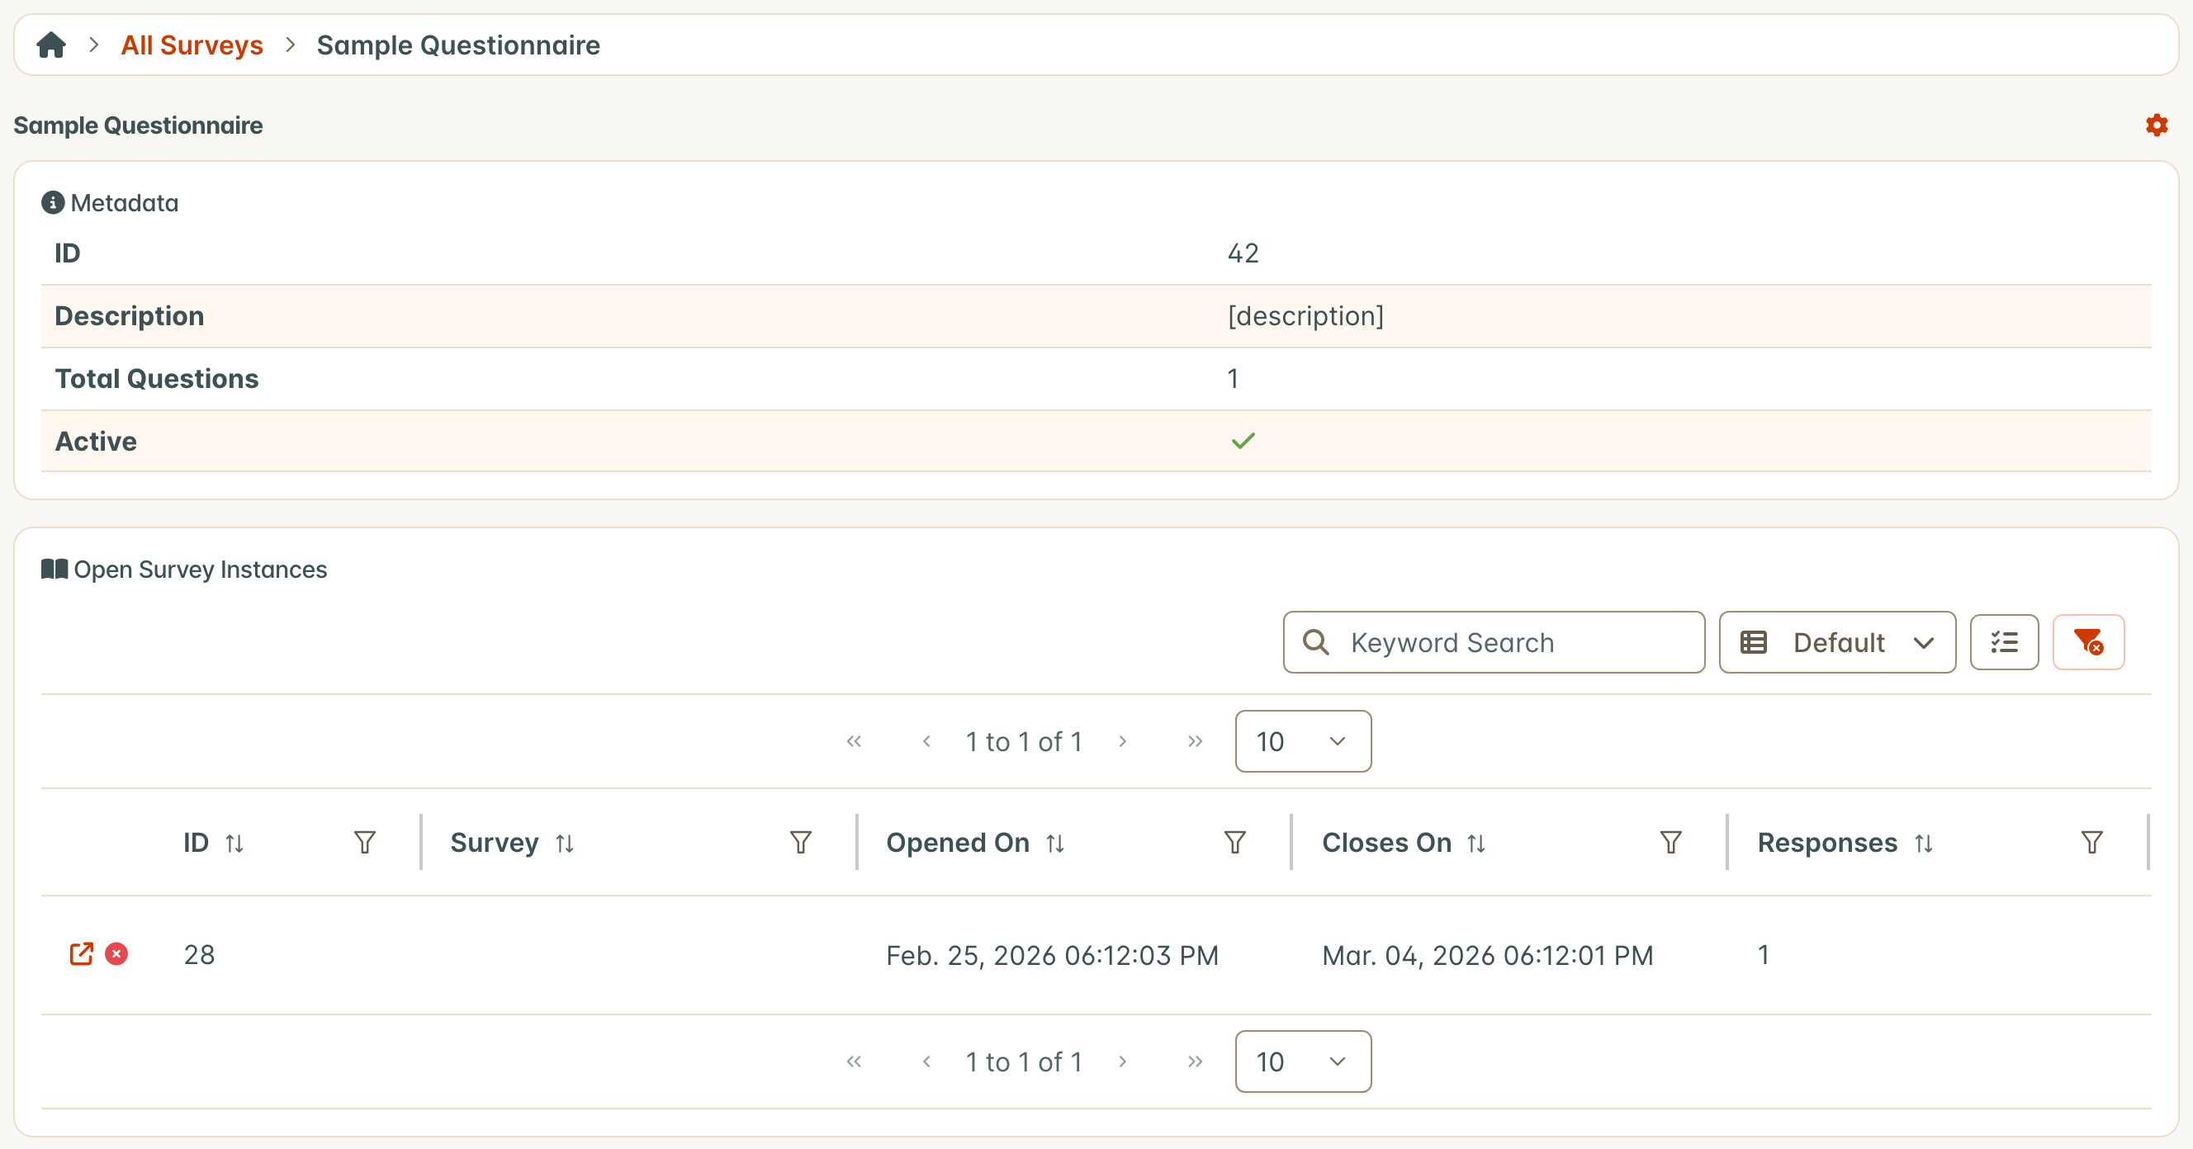2193x1149 pixels.
Task: Click the [description] metadata value
Action: pyautogui.click(x=1305, y=316)
